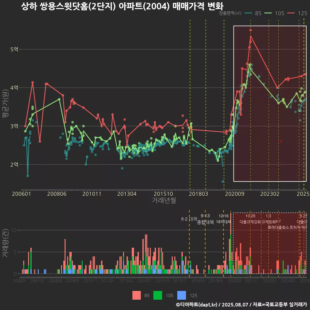Image resolution: width=310 pixels, height=310 pixels.
Task: Click '200703' on the volume chart x-axis
Action: (37, 281)
